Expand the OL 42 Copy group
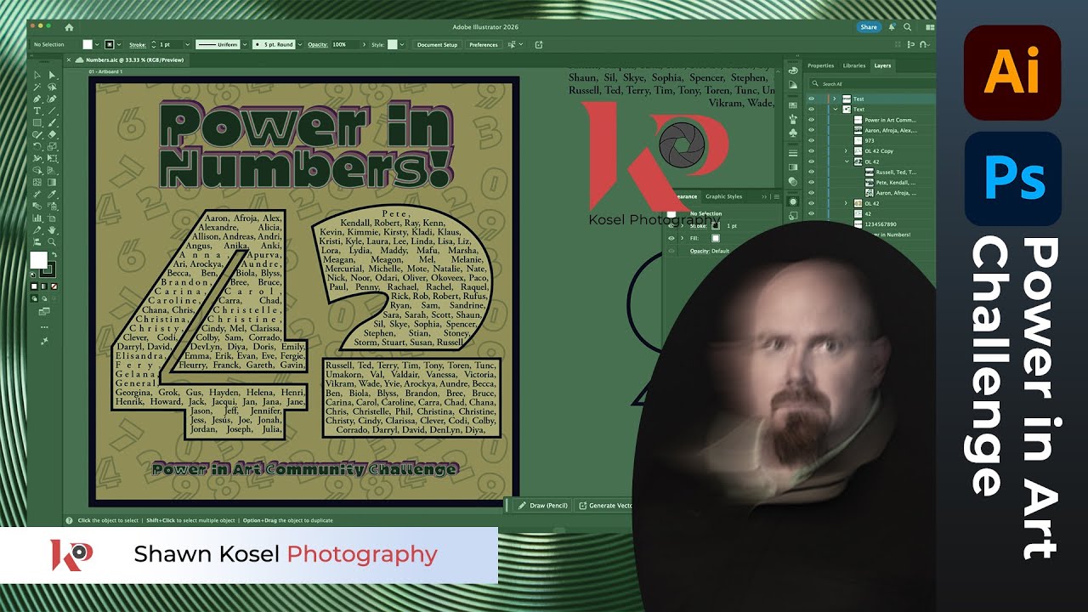The image size is (1088, 612). pos(846,151)
